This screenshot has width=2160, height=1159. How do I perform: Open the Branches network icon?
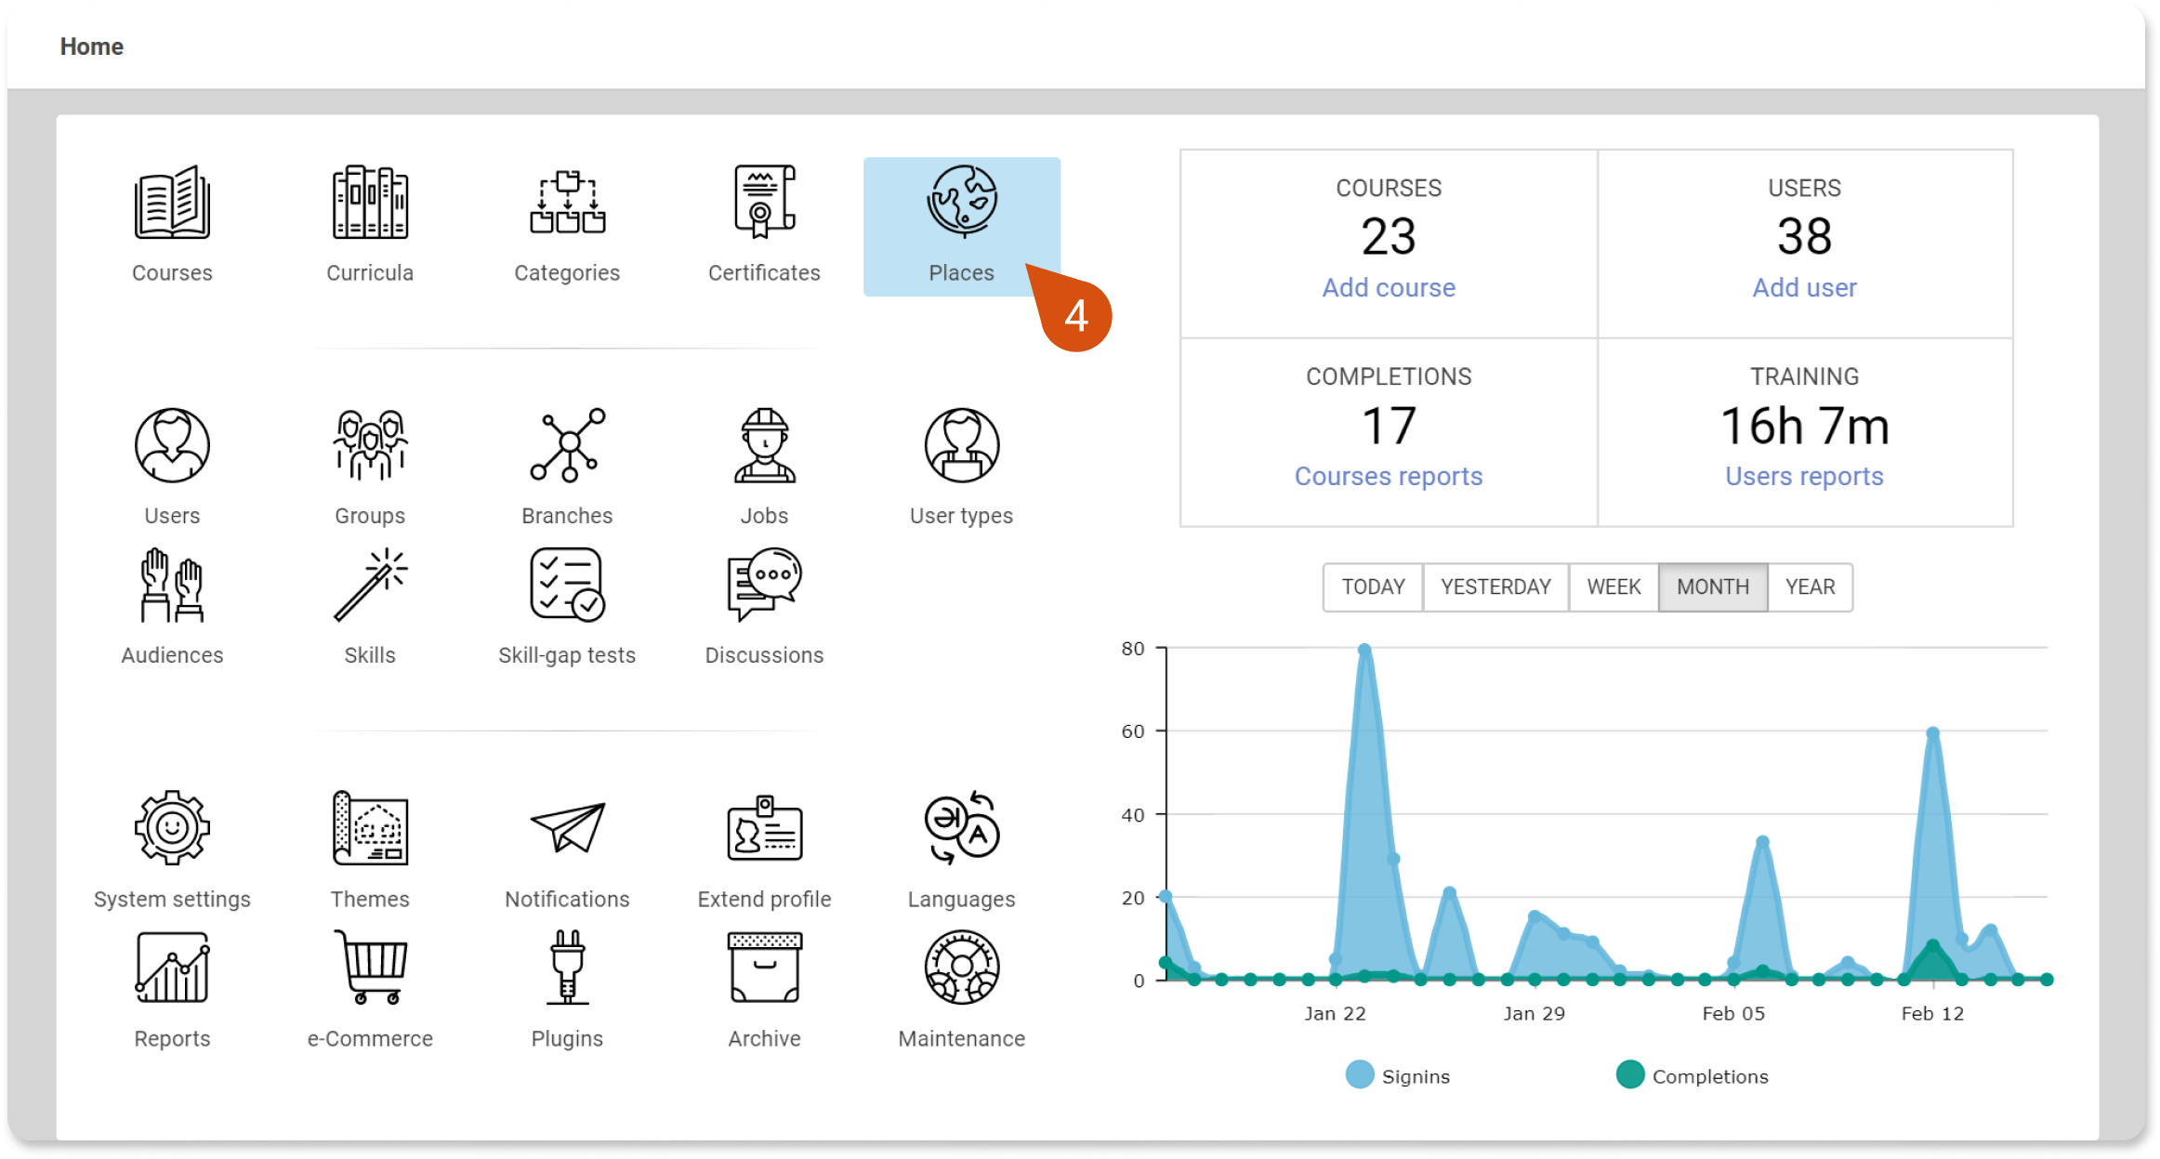point(567,445)
